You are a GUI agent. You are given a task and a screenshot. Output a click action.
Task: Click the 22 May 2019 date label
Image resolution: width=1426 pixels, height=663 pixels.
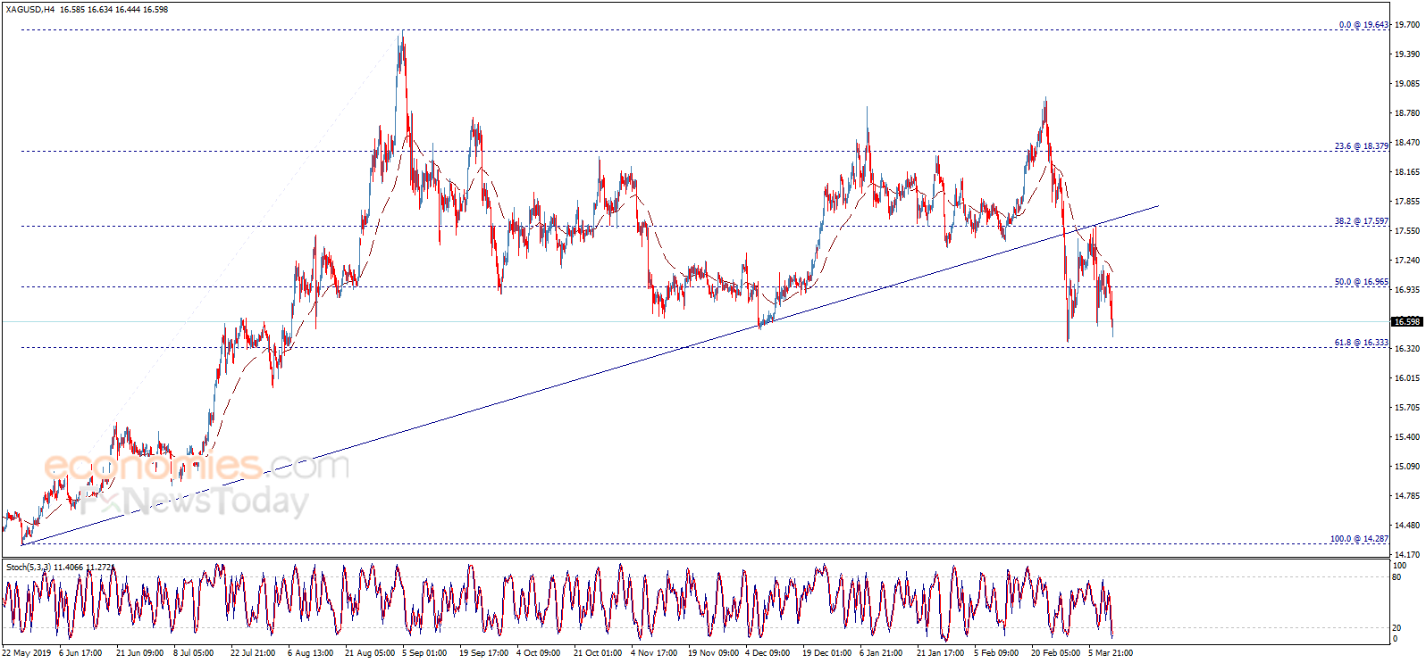pyautogui.click(x=27, y=653)
